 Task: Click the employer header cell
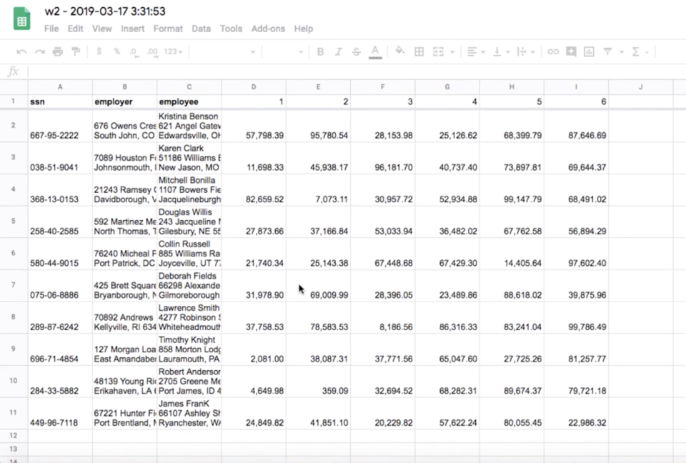124,101
